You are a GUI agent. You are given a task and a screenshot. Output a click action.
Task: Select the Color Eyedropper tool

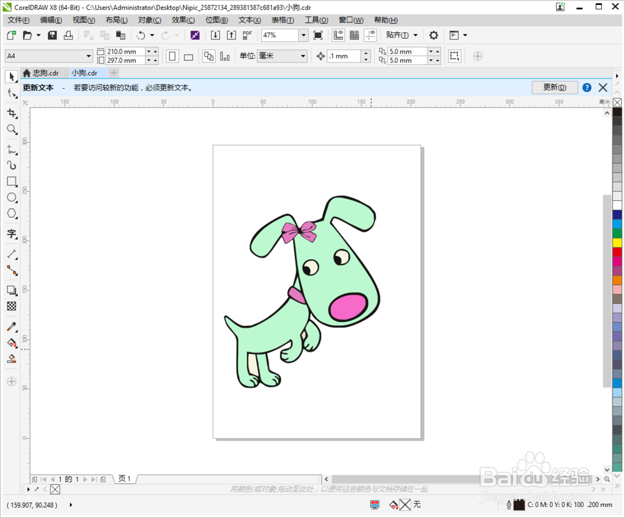pos(11,326)
